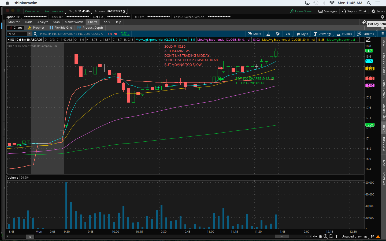Open macOS Spotlight search
The image size is (386, 241).
click(369, 3)
